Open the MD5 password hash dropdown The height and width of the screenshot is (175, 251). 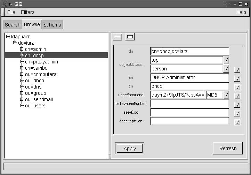click(226, 95)
